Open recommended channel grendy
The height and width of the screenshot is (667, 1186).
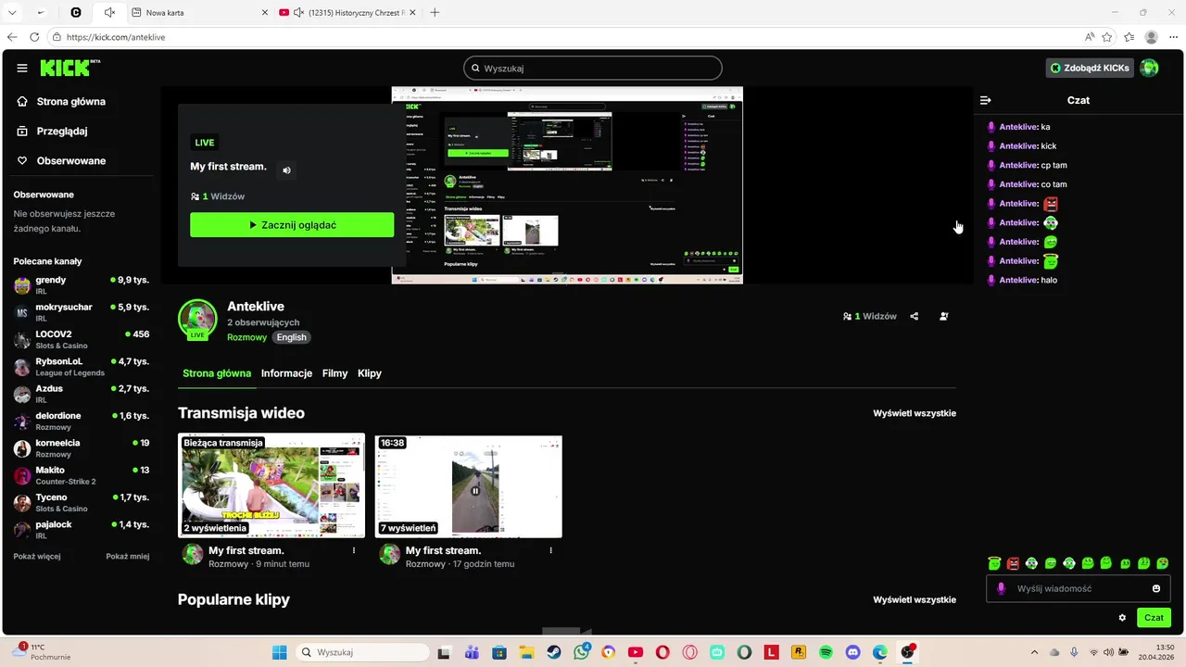(x=82, y=285)
